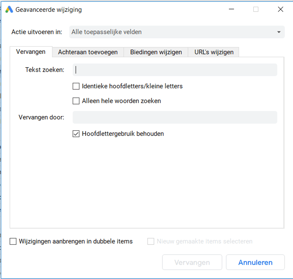
Task: Go to the URL's wijzigen tab
Action: pyautogui.click(x=214, y=52)
